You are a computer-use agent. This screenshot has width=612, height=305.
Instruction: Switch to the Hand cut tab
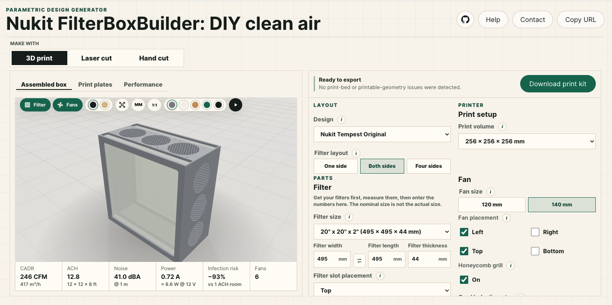154,58
